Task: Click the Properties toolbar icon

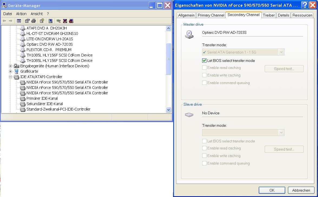Action: (27, 21)
